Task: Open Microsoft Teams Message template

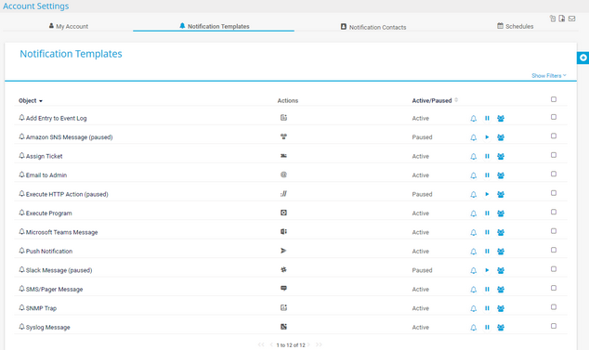Action: pos(61,232)
